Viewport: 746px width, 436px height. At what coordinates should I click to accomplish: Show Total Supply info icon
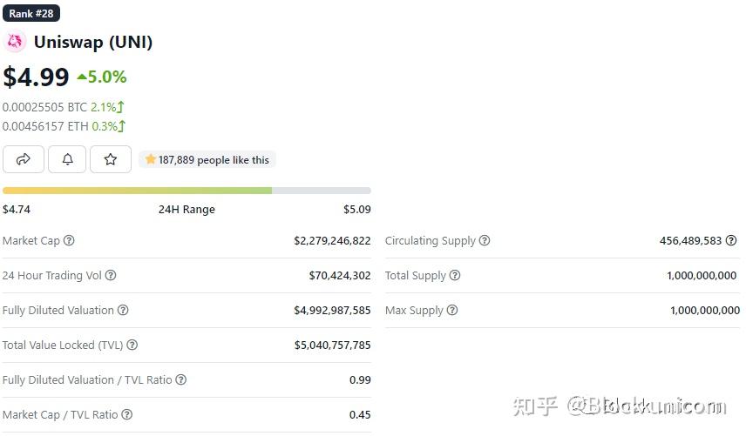(x=455, y=276)
